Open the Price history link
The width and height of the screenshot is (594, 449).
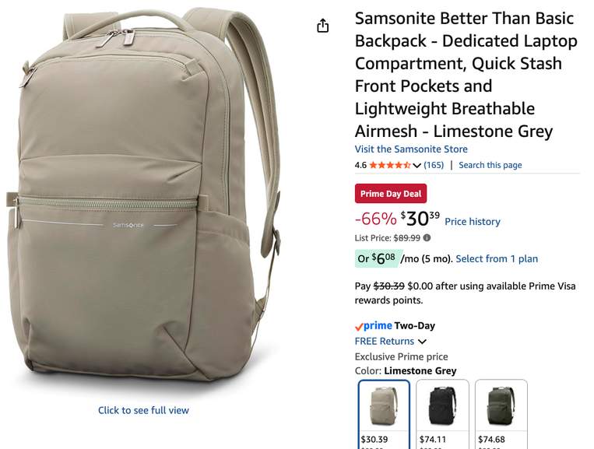[473, 222]
